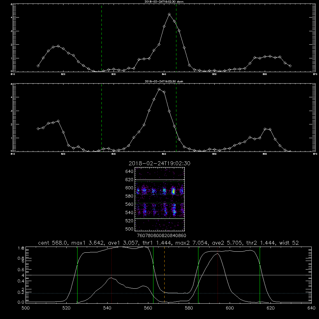Click the bottom plot x-axis label 580
The image size is (319, 319).
click(189, 308)
